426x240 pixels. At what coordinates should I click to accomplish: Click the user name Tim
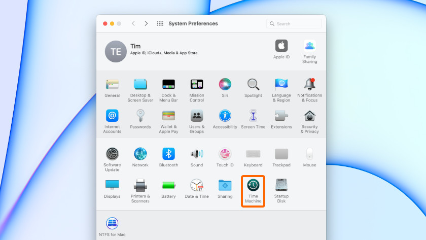coord(135,46)
